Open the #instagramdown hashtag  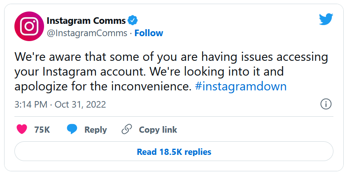240,87
